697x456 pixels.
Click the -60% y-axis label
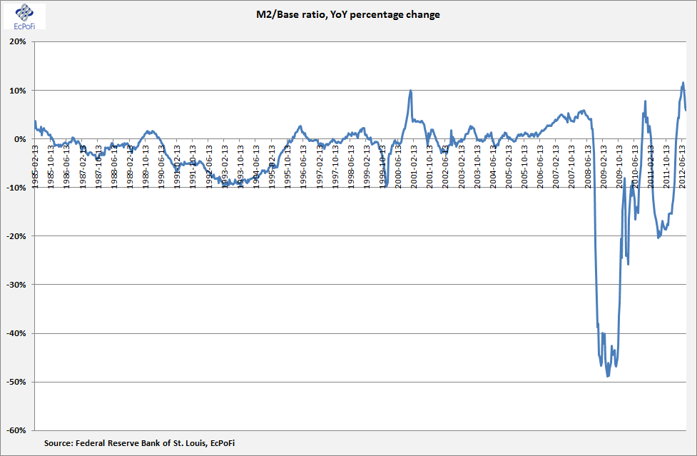pos(16,430)
